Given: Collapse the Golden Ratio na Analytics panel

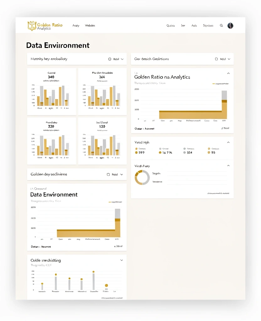Looking at the screenshot, I should click(229, 73).
